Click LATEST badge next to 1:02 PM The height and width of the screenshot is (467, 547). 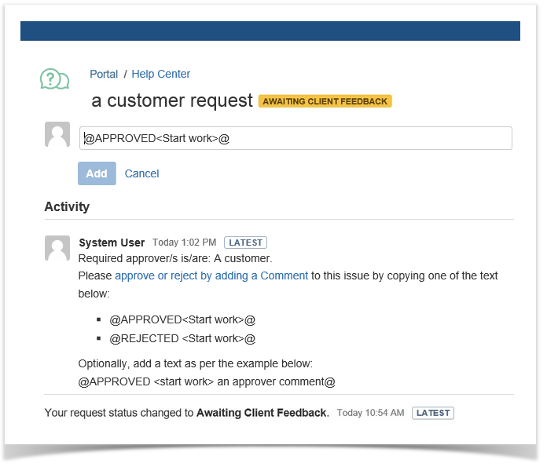coord(245,243)
